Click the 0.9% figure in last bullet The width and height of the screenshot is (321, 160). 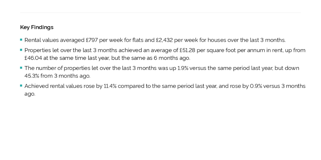click(256, 86)
